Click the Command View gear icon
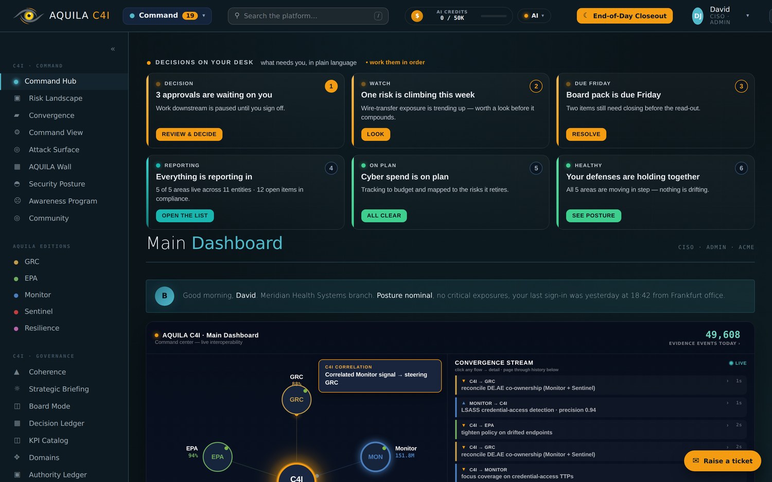This screenshot has width=772, height=482. point(17,132)
